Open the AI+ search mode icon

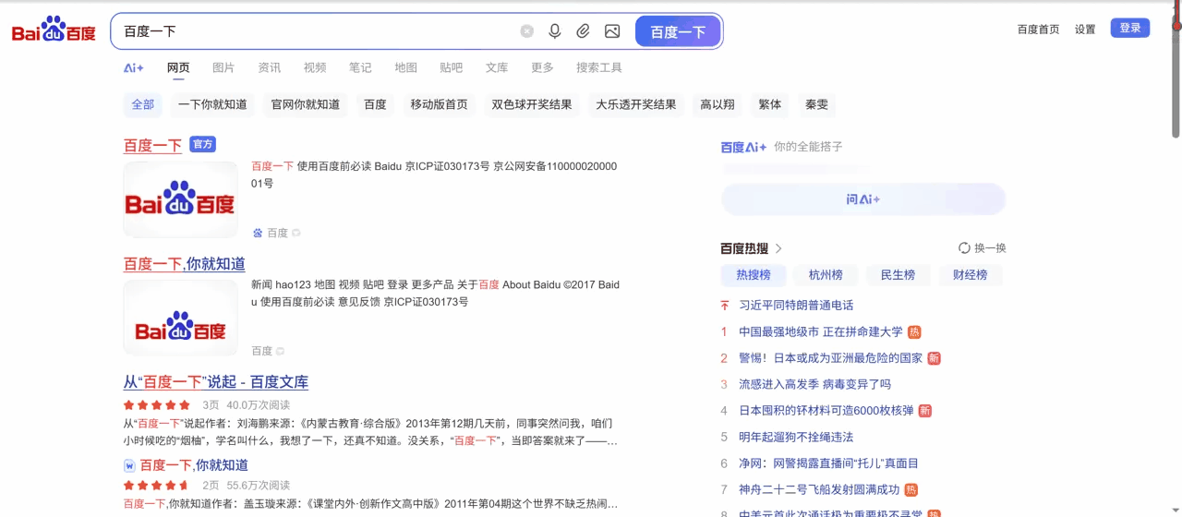point(134,67)
